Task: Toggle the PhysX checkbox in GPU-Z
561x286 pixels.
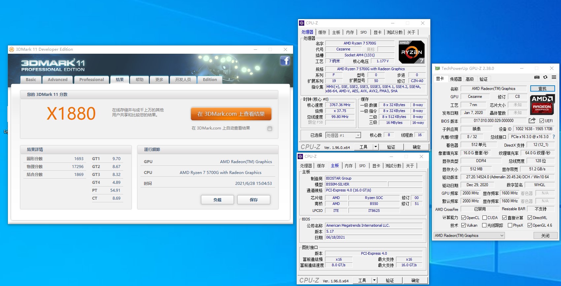Action: [x=510, y=225]
